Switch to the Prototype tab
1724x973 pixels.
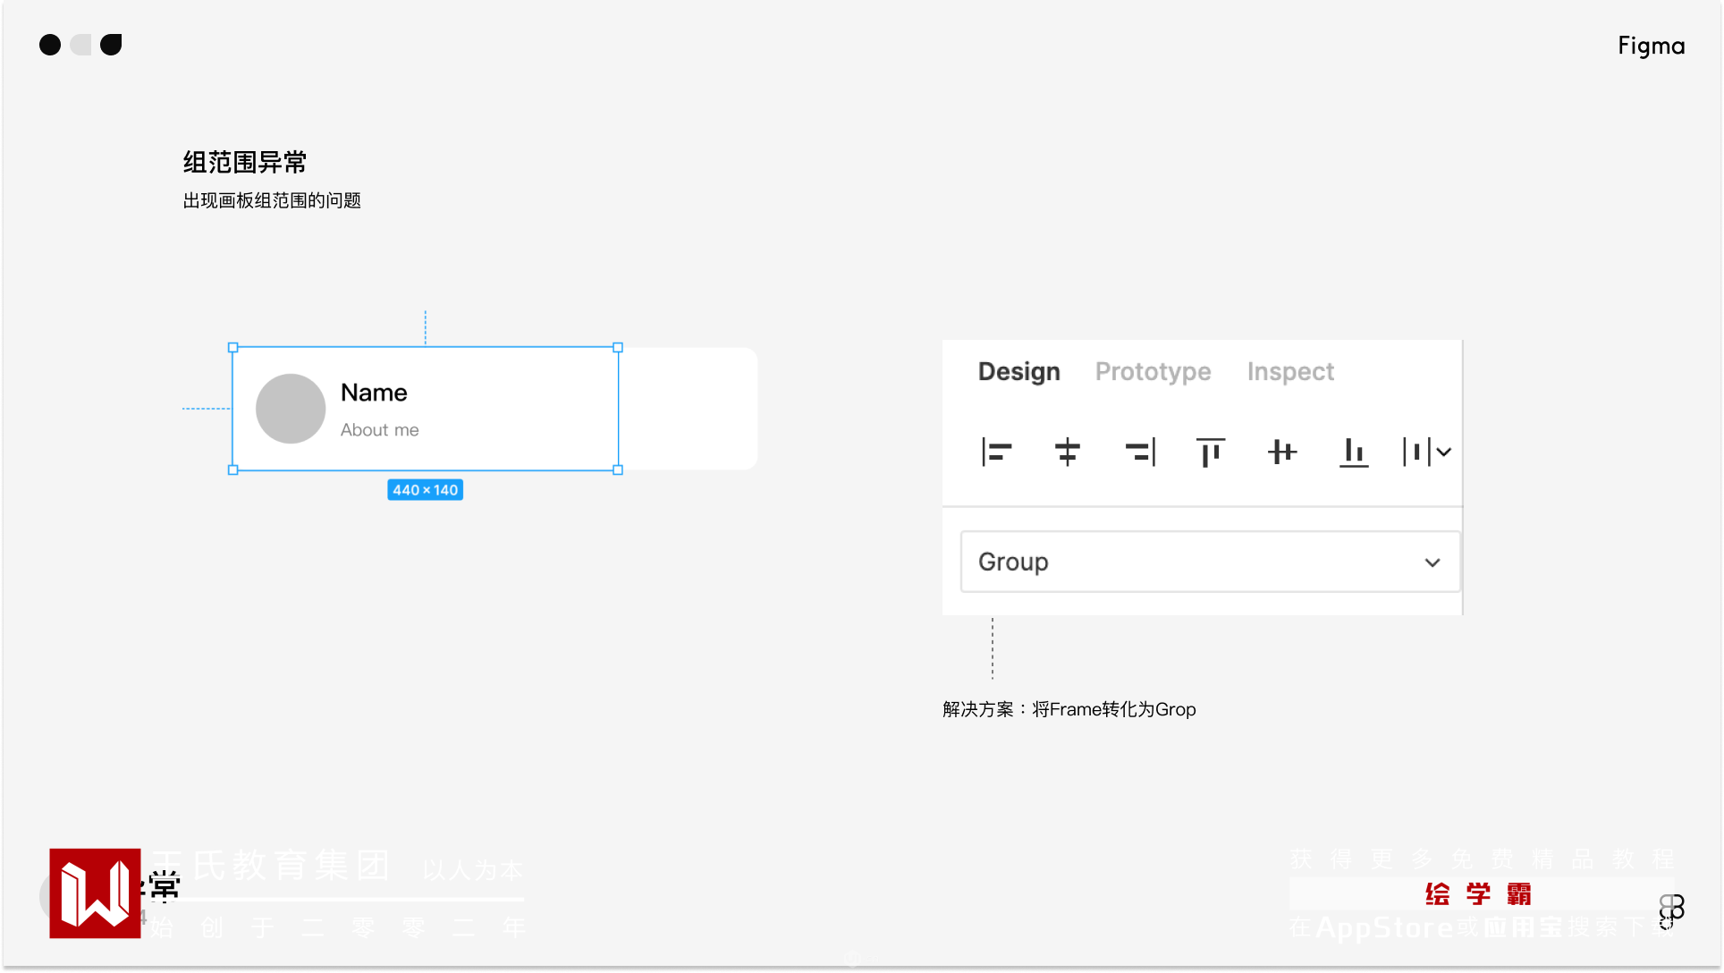point(1153,371)
